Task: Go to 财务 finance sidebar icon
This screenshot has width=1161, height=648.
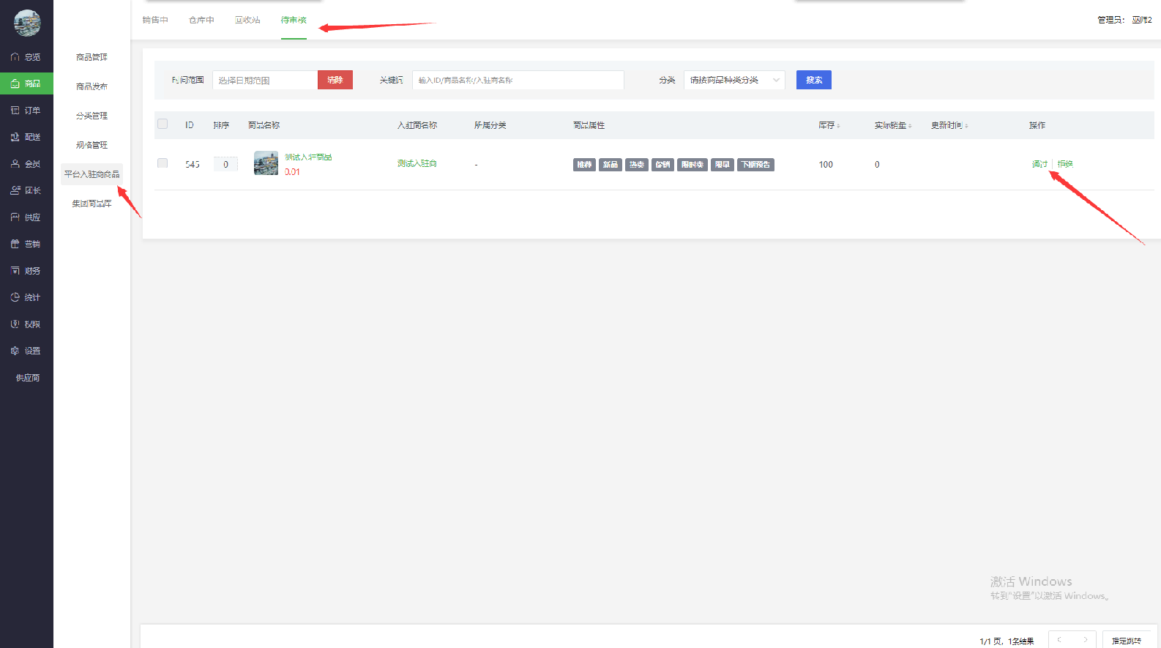Action: (15, 271)
